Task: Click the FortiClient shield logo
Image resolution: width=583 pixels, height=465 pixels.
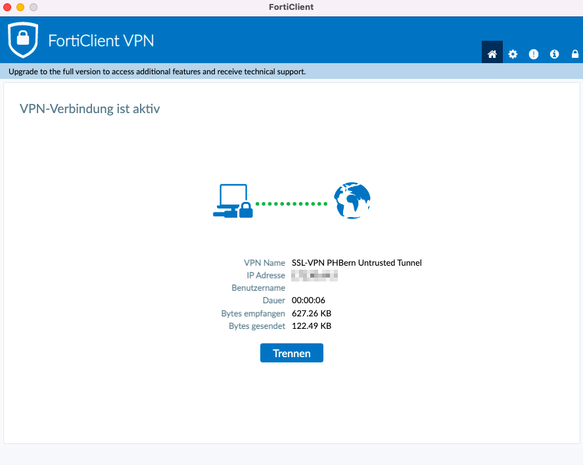Action: (23, 40)
